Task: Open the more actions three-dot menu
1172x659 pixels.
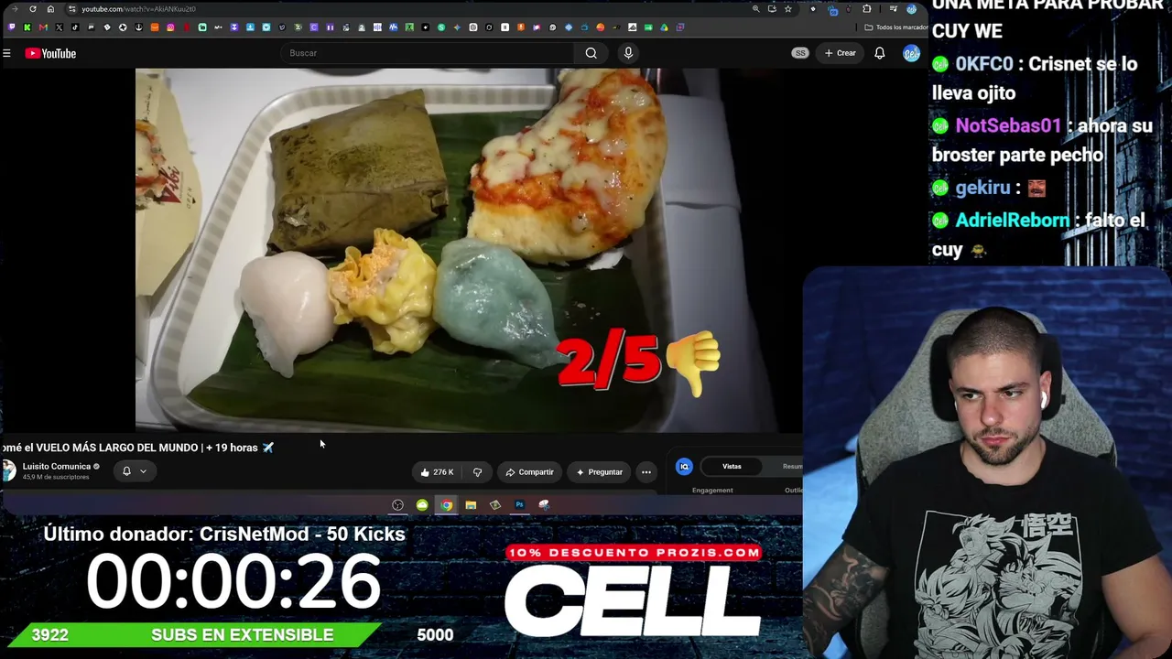Action: (646, 472)
